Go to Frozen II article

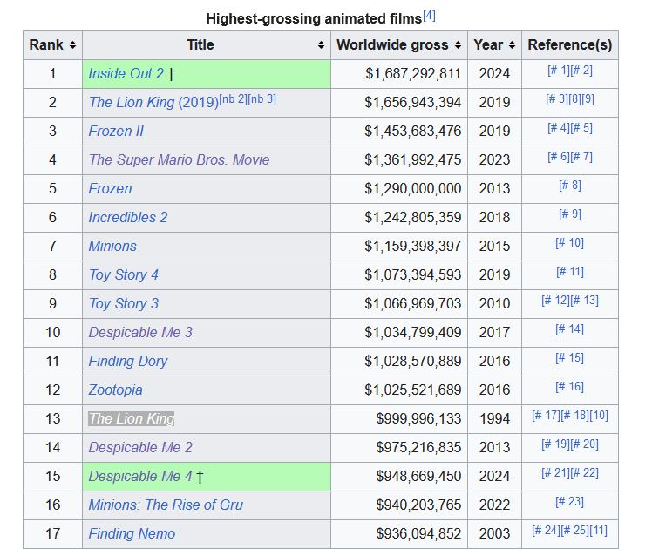click(116, 132)
